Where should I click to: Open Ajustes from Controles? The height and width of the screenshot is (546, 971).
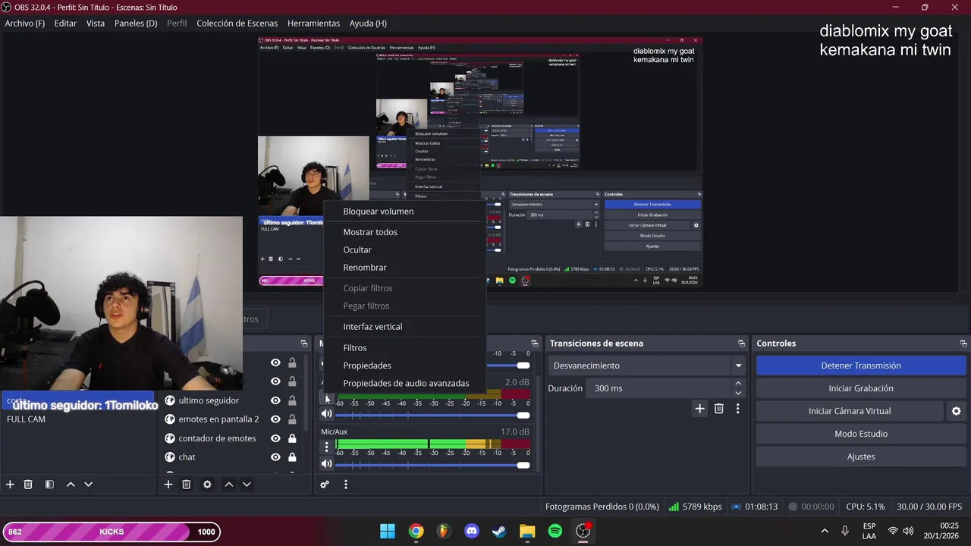[860, 457]
